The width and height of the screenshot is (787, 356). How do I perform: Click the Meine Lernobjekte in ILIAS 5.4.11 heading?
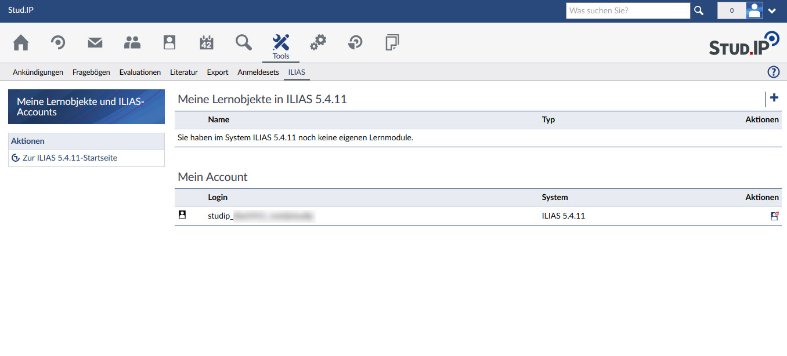click(262, 99)
